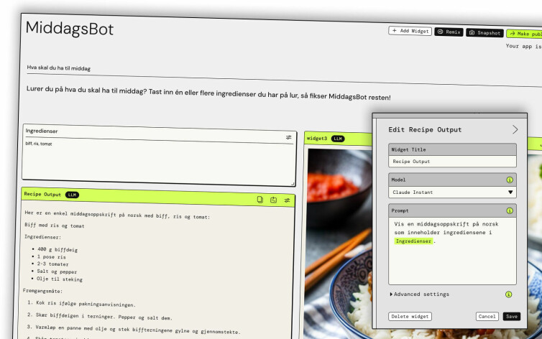
Task: Select the widget3 header label
Action: tap(316, 138)
